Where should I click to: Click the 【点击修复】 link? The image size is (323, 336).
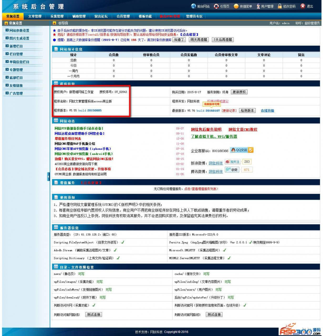(189, 35)
